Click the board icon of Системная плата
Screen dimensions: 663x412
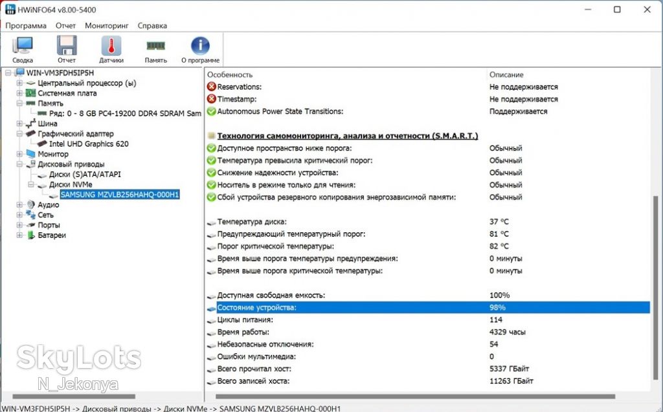coord(30,93)
